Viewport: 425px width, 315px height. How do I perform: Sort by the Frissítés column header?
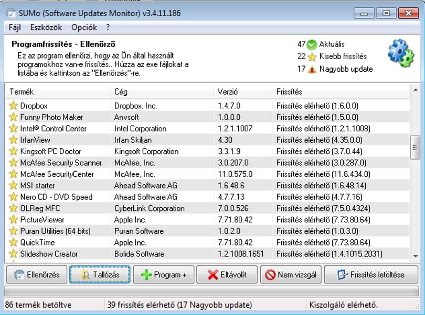(x=341, y=92)
